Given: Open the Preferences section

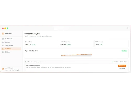Looking at the screenshot, I should click(x=11, y=45).
